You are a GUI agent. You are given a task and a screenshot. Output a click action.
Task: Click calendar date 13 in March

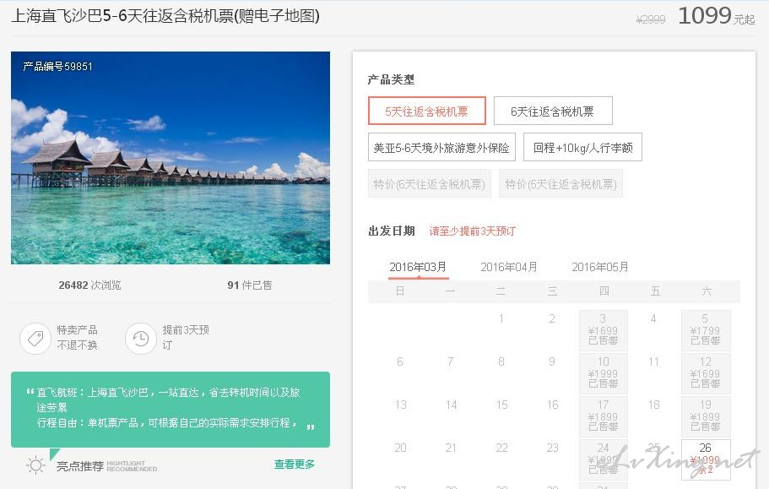click(x=400, y=405)
